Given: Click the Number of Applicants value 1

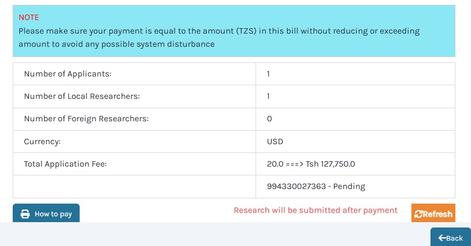Looking at the screenshot, I should (x=268, y=74).
